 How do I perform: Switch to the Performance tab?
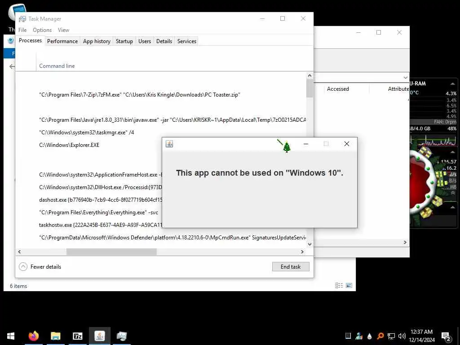[62, 41]
